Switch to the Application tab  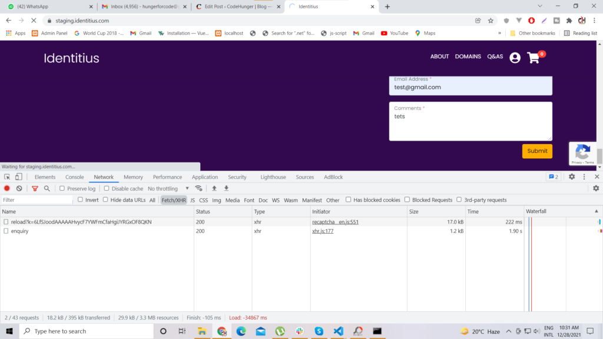tap(205, 177)
